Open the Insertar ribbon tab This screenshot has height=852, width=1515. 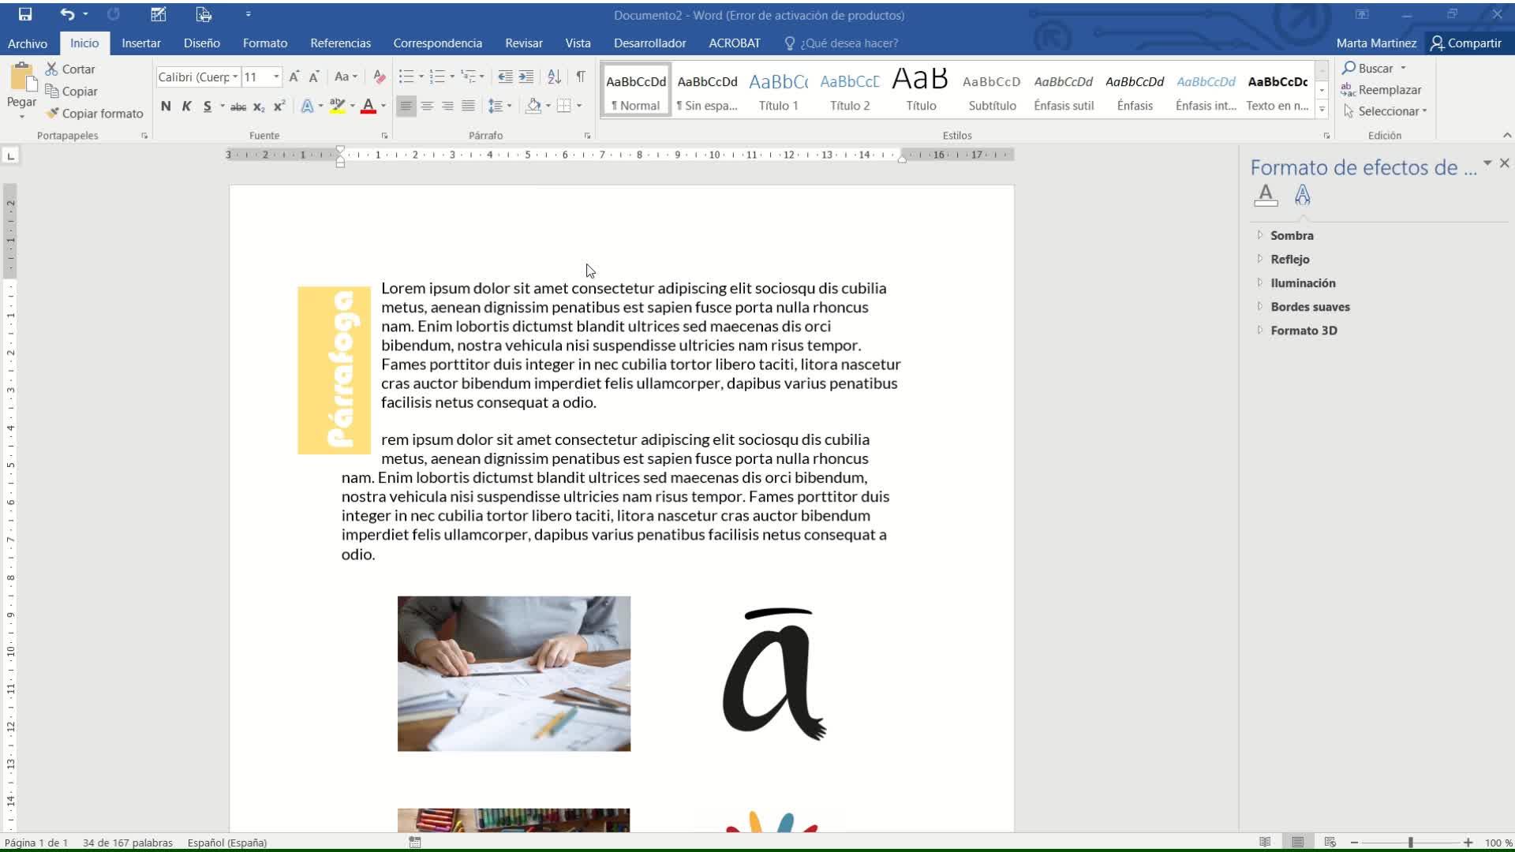click(x=140, y=43)
